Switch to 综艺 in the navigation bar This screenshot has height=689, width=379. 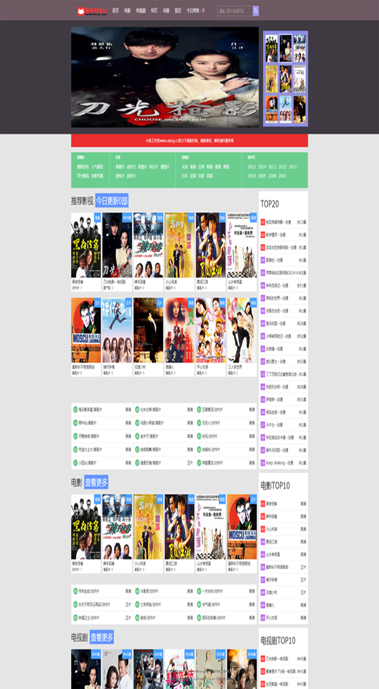click(x=154, y=11)
